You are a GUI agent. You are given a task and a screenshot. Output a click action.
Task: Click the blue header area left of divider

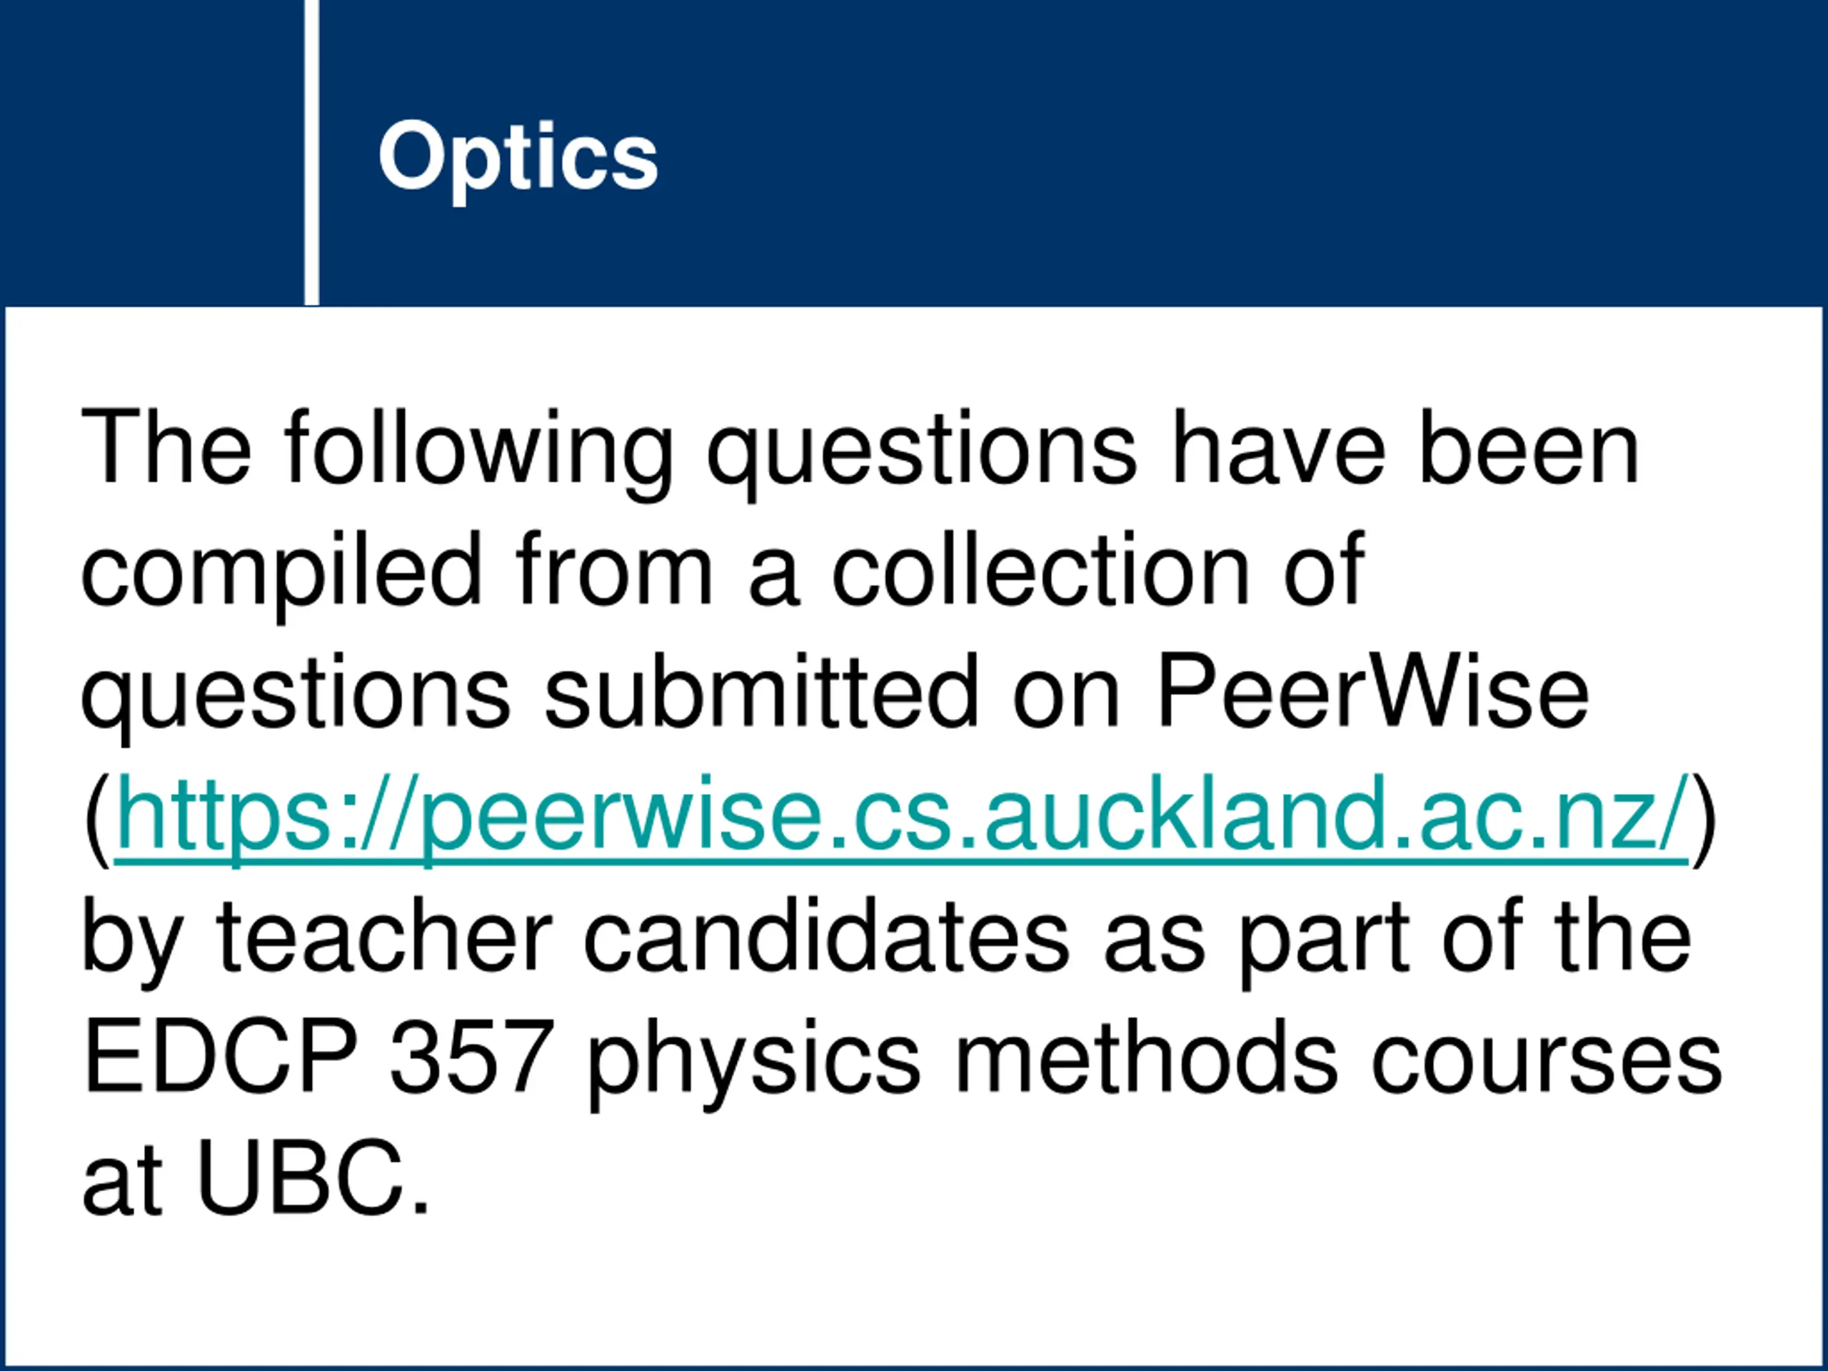[152, 153]
